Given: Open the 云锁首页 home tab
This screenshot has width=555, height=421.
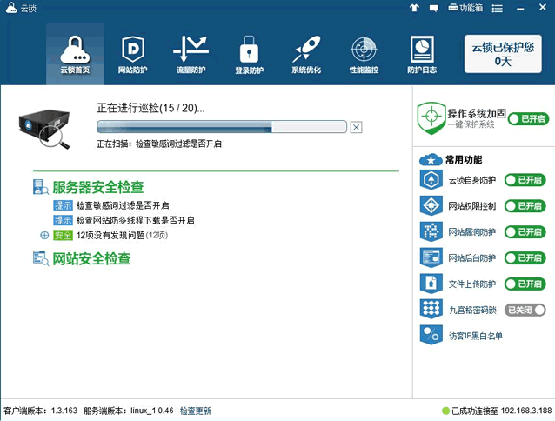Looking at the screenshot, I should 75,54.
